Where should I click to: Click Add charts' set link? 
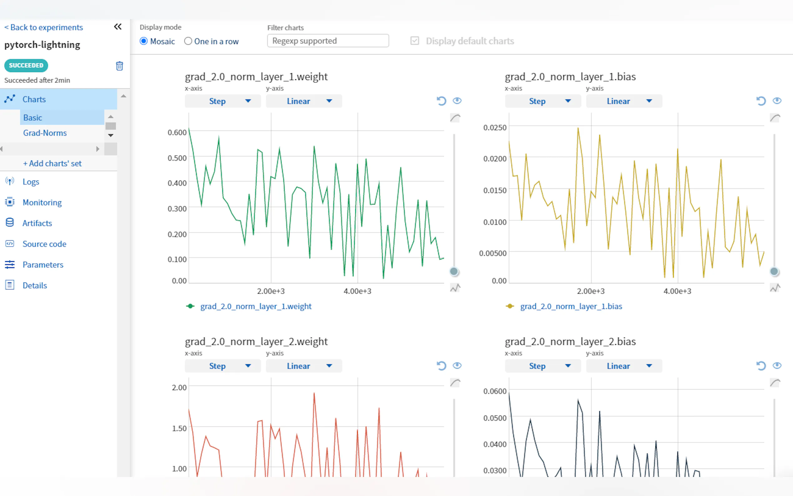52,163
